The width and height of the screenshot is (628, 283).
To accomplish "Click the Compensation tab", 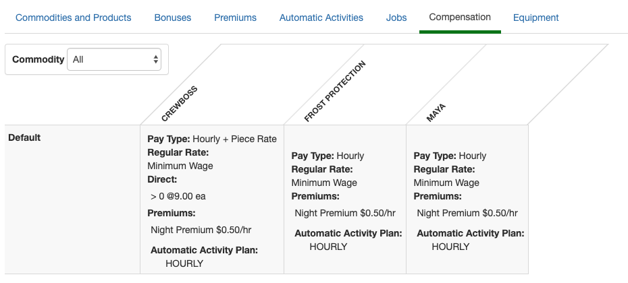I will [x=460, y=17].
